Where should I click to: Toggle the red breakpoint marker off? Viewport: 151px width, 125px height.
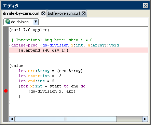[6, 91]
